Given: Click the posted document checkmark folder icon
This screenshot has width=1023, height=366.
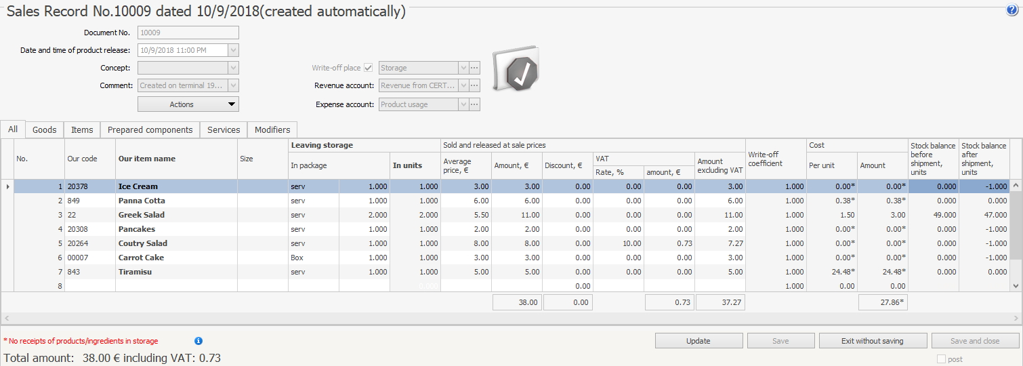Looking at the screenshot, I should 516,70.
